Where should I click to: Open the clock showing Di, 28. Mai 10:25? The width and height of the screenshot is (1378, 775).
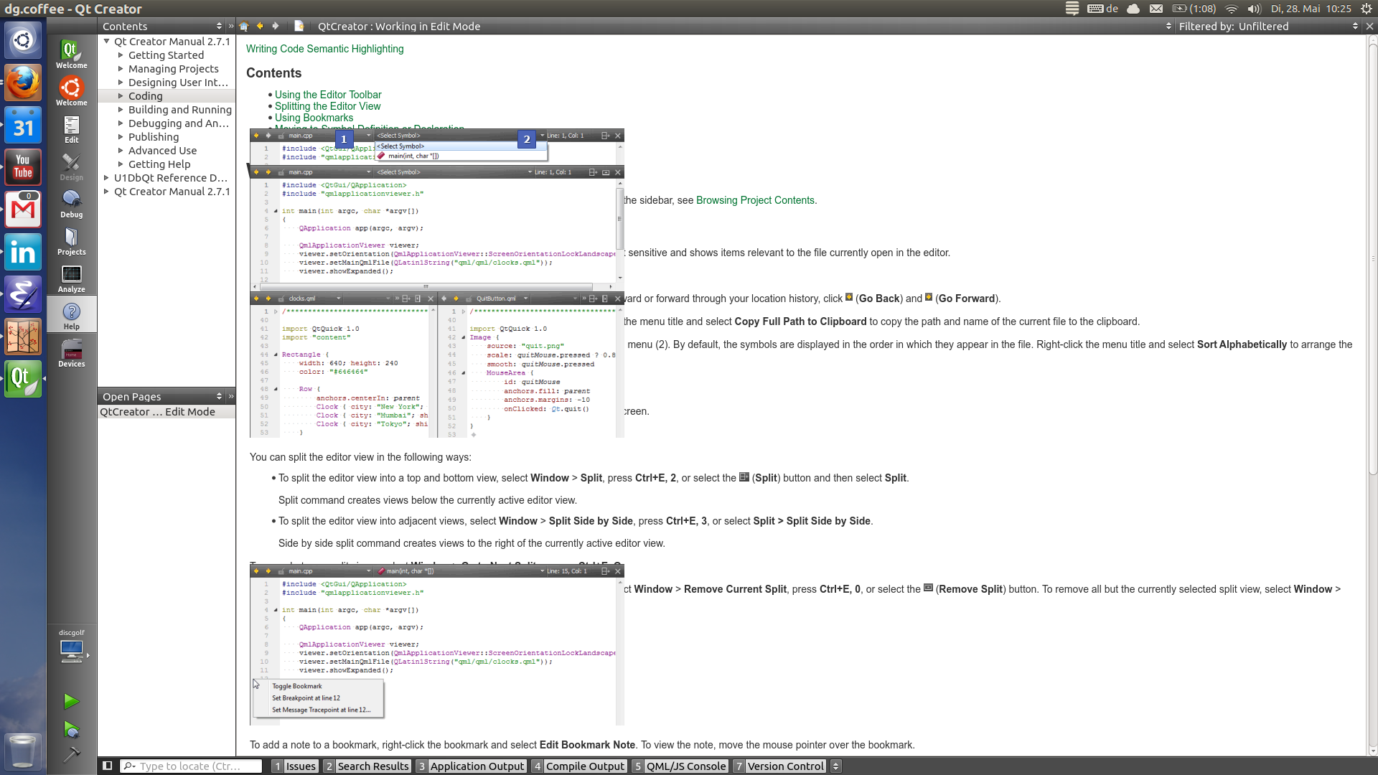click(x=1311, y=9)
